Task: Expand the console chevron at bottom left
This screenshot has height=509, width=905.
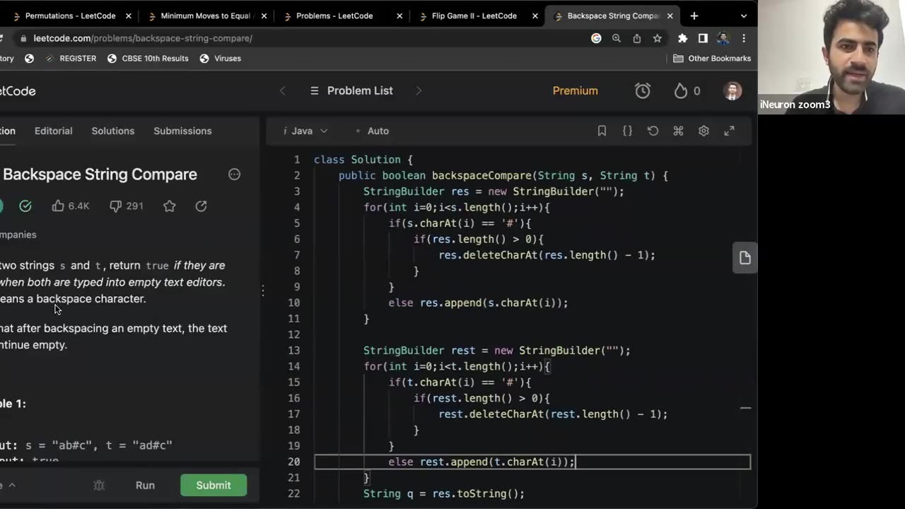Action: 11,485
